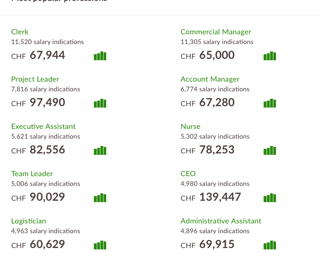
Task: Click the 82,556 salary value
Action: tap(47, 150)
